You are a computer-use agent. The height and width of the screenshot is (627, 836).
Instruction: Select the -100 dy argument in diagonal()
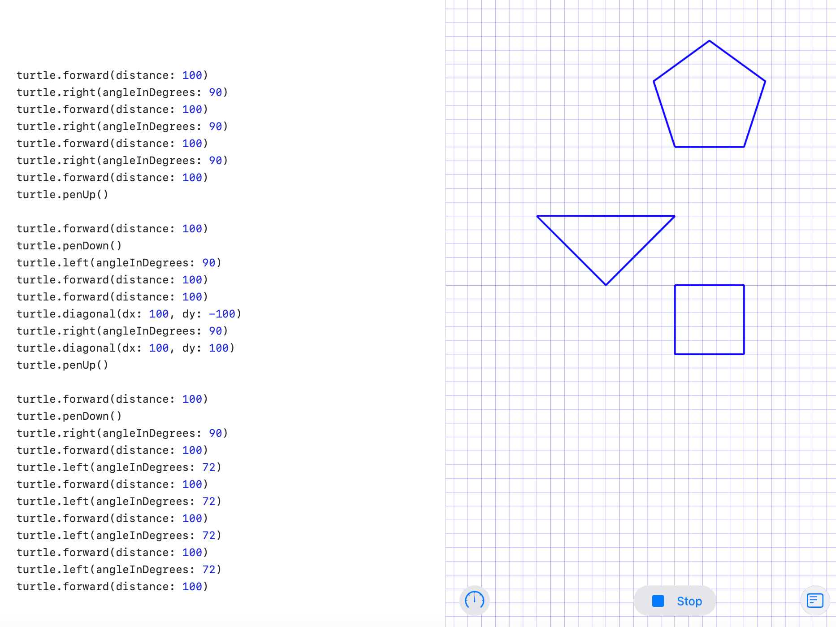[222, 314]
